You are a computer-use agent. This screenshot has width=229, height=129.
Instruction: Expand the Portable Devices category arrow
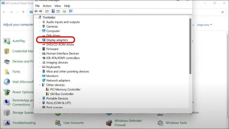pos(40,98)
